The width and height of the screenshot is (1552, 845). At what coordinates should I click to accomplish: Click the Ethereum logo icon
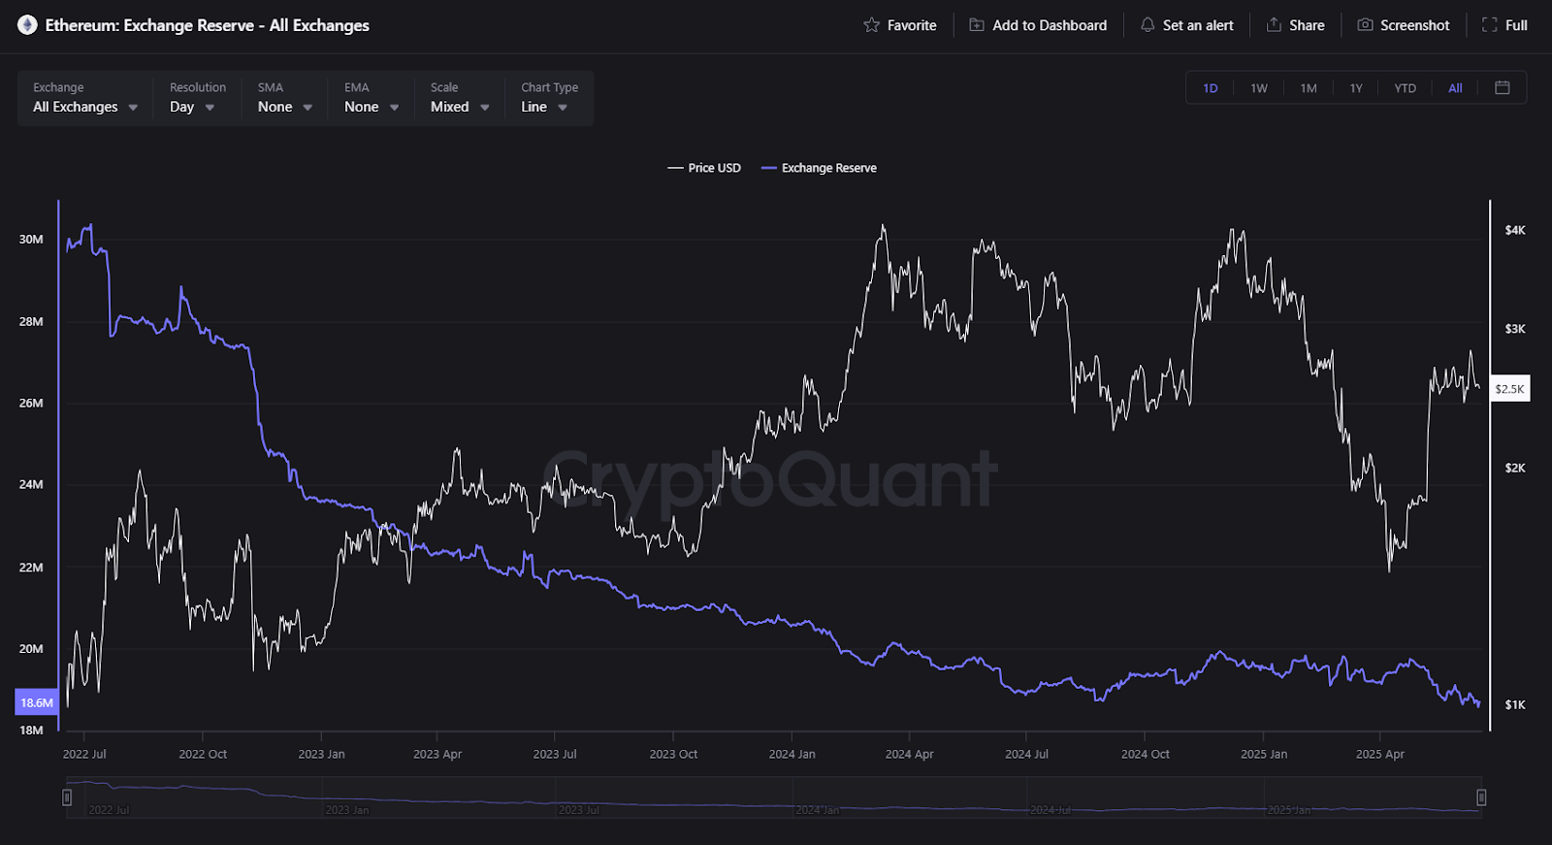click(27, 25)
